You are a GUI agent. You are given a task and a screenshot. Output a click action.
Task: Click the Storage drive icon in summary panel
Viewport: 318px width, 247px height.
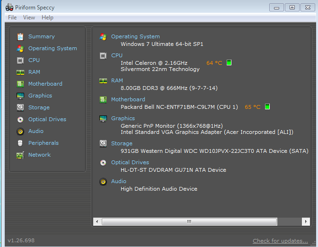[x=103, y=143]
